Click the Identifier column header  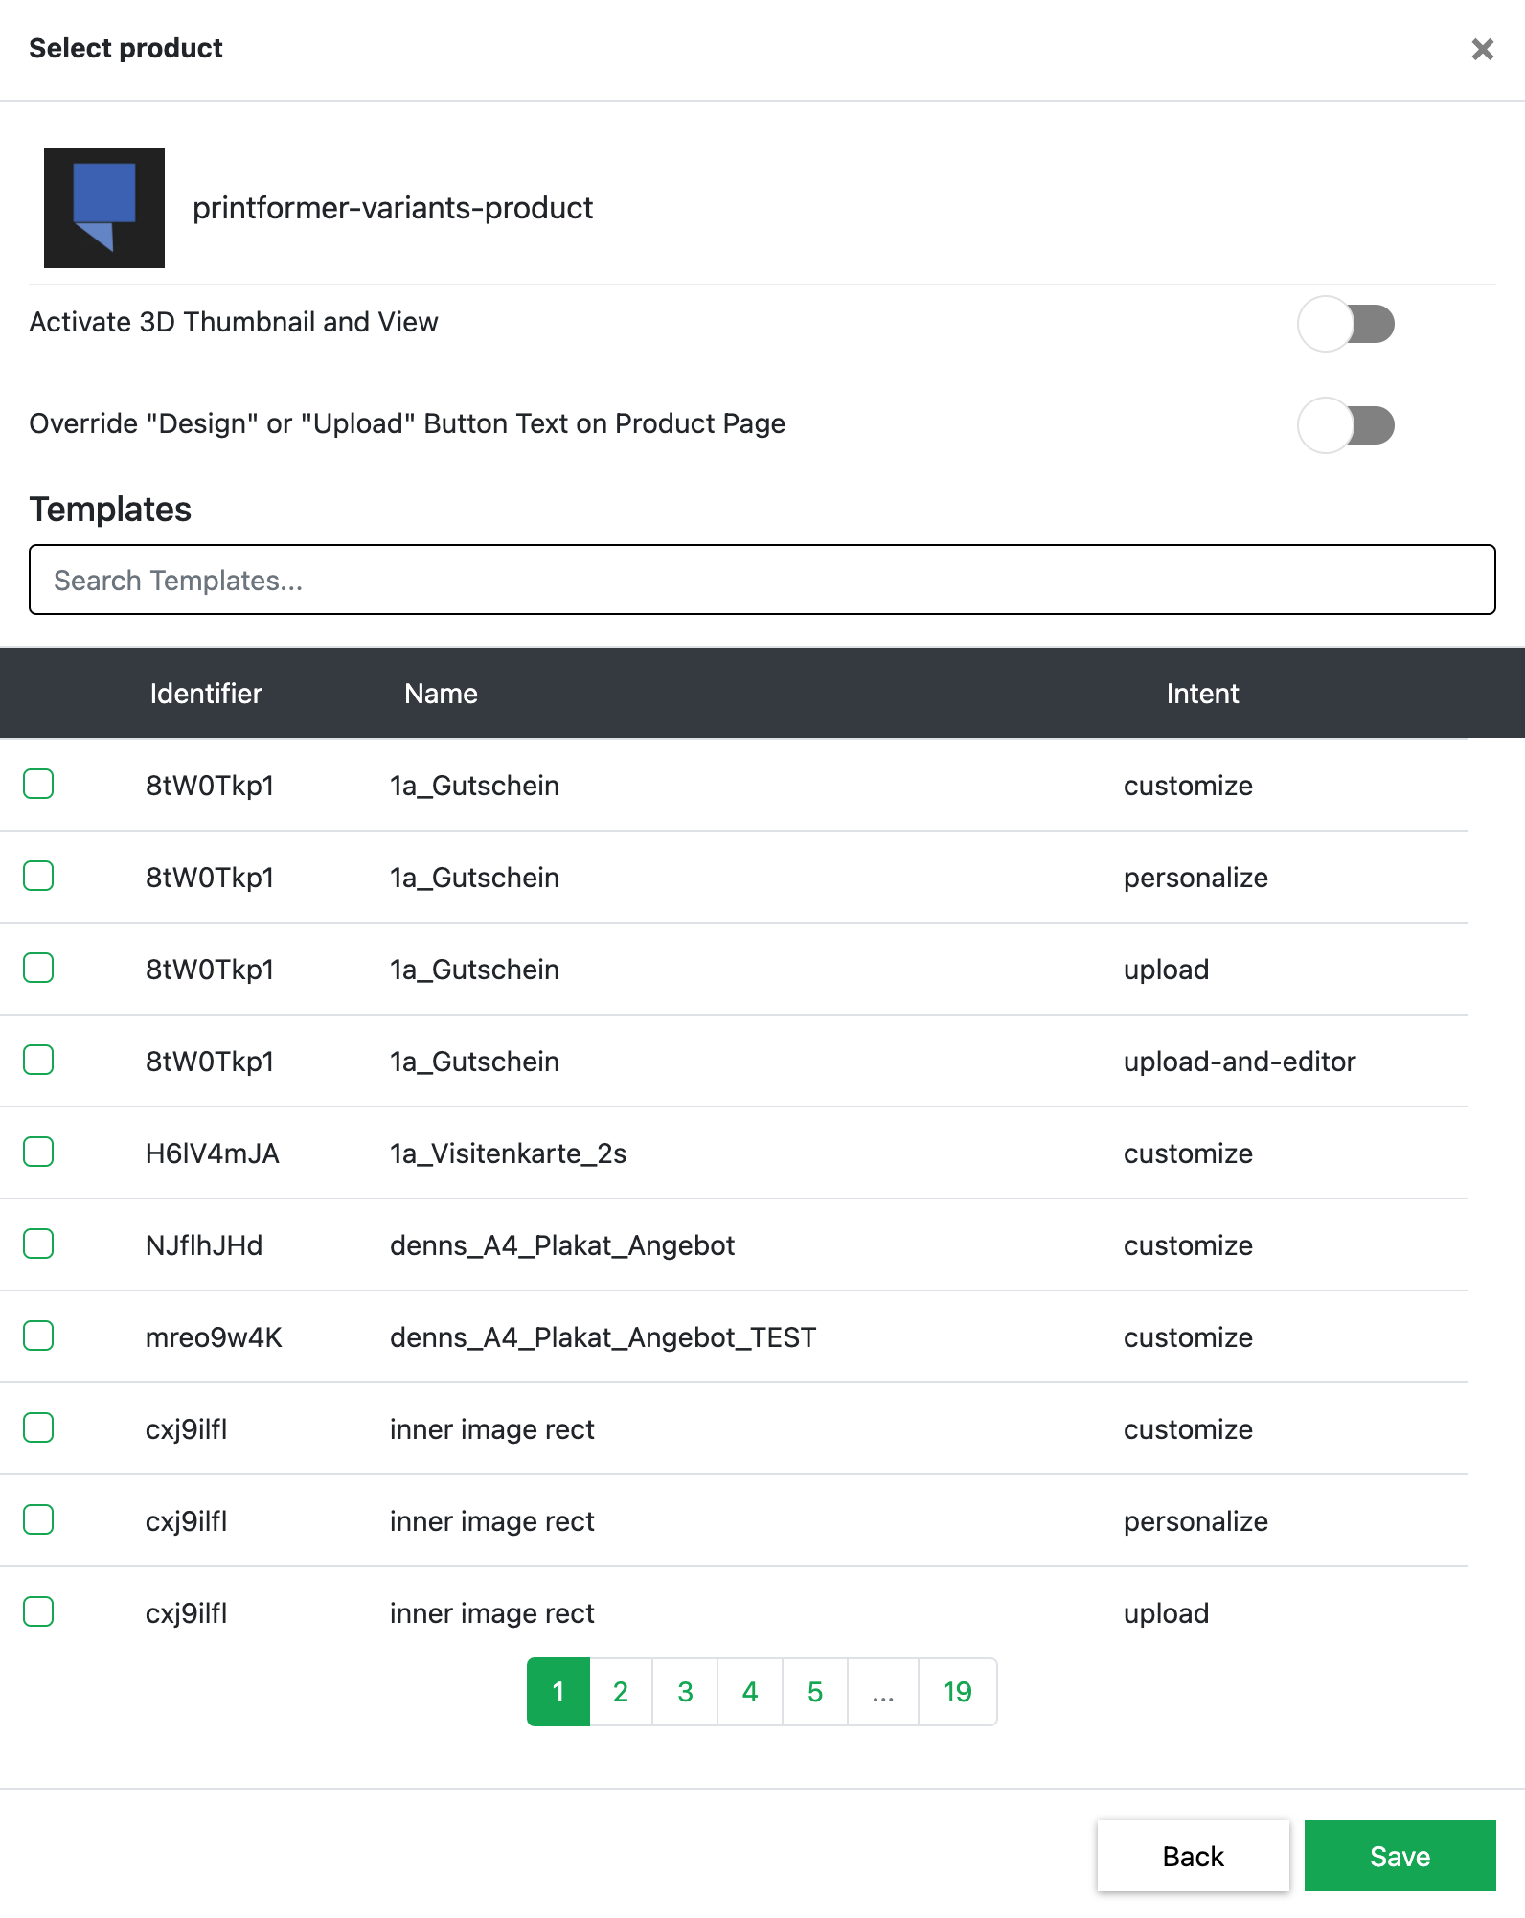click(206, 694)
